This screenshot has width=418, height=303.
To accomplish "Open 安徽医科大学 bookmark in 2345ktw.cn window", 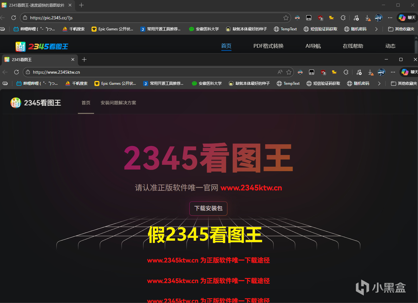I will pos(207,83).
